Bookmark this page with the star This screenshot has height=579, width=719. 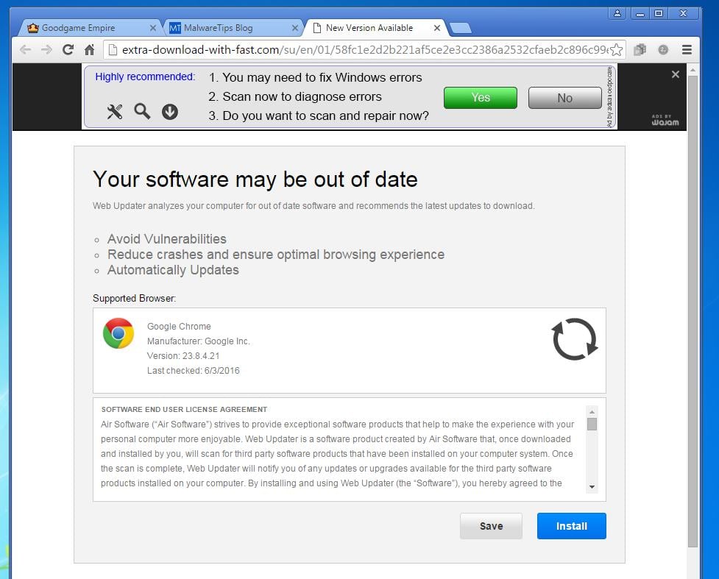pos(617,50)
